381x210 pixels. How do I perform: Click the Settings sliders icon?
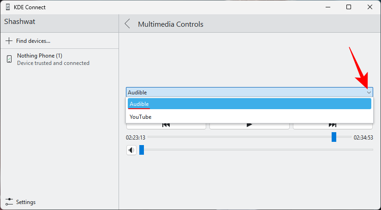pyautogui.click(x=9, y=202)
